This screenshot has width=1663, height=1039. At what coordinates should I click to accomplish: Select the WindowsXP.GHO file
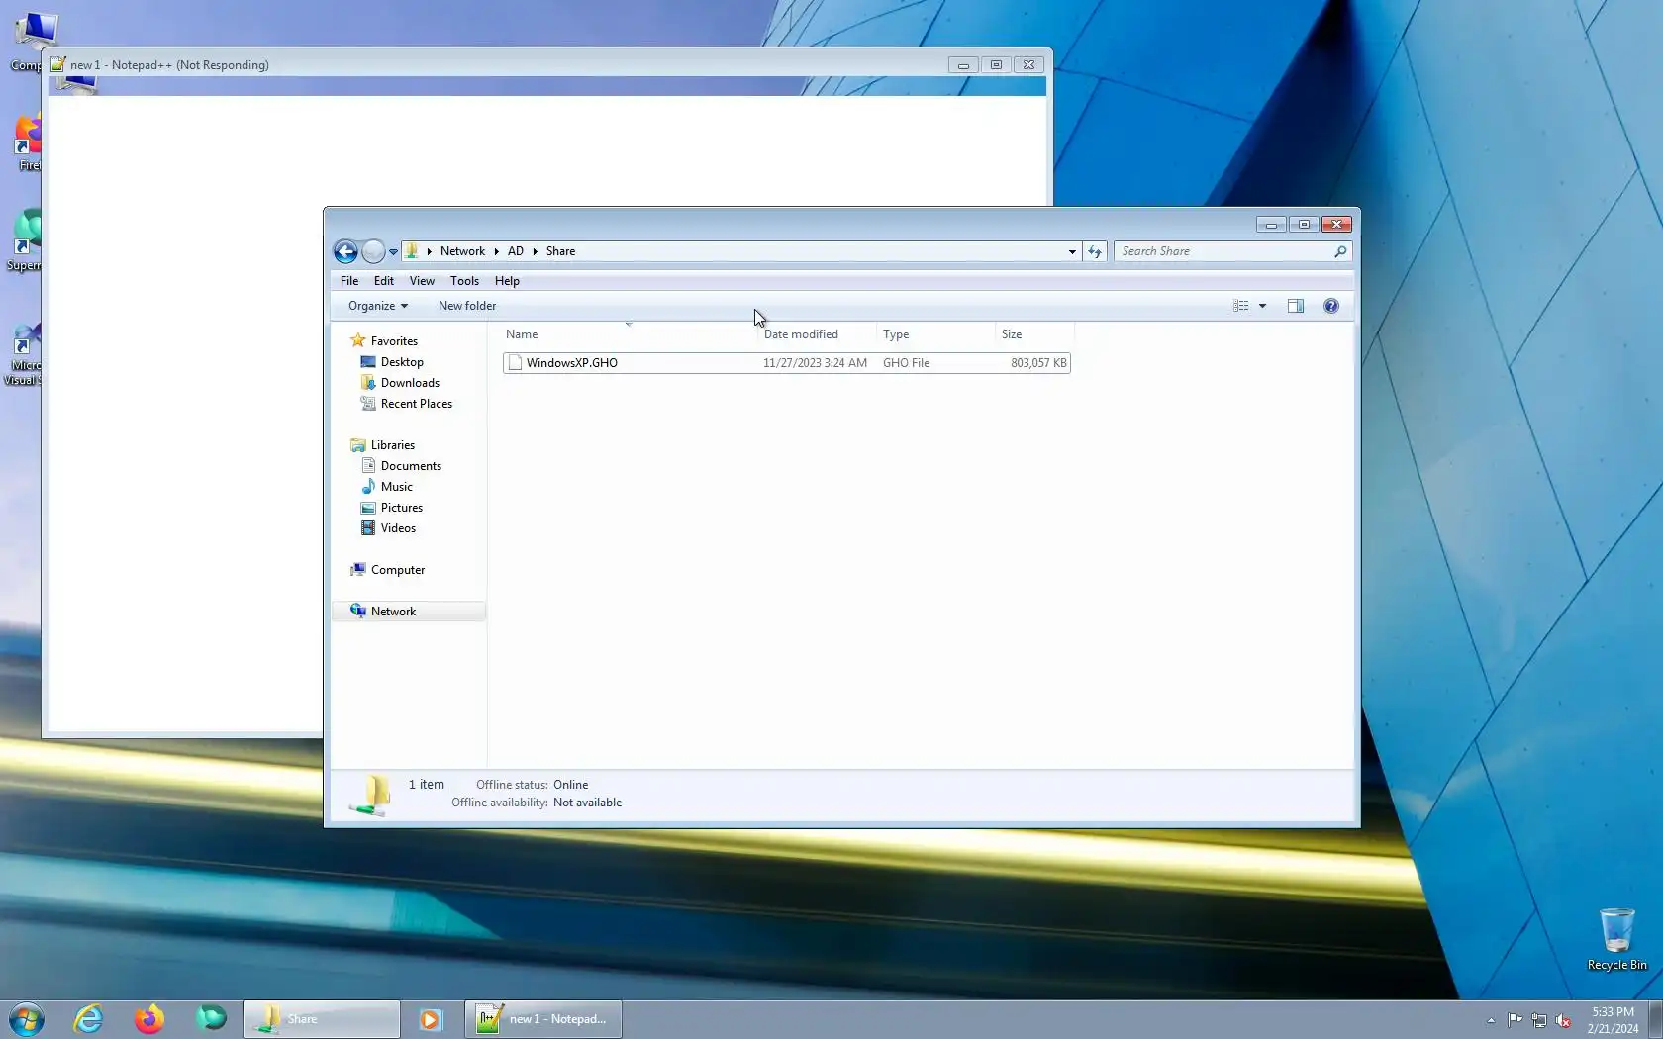[787, 363]
